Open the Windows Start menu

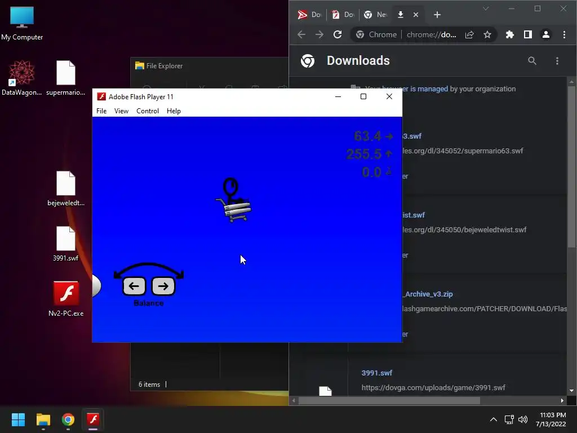coord(18,419)
